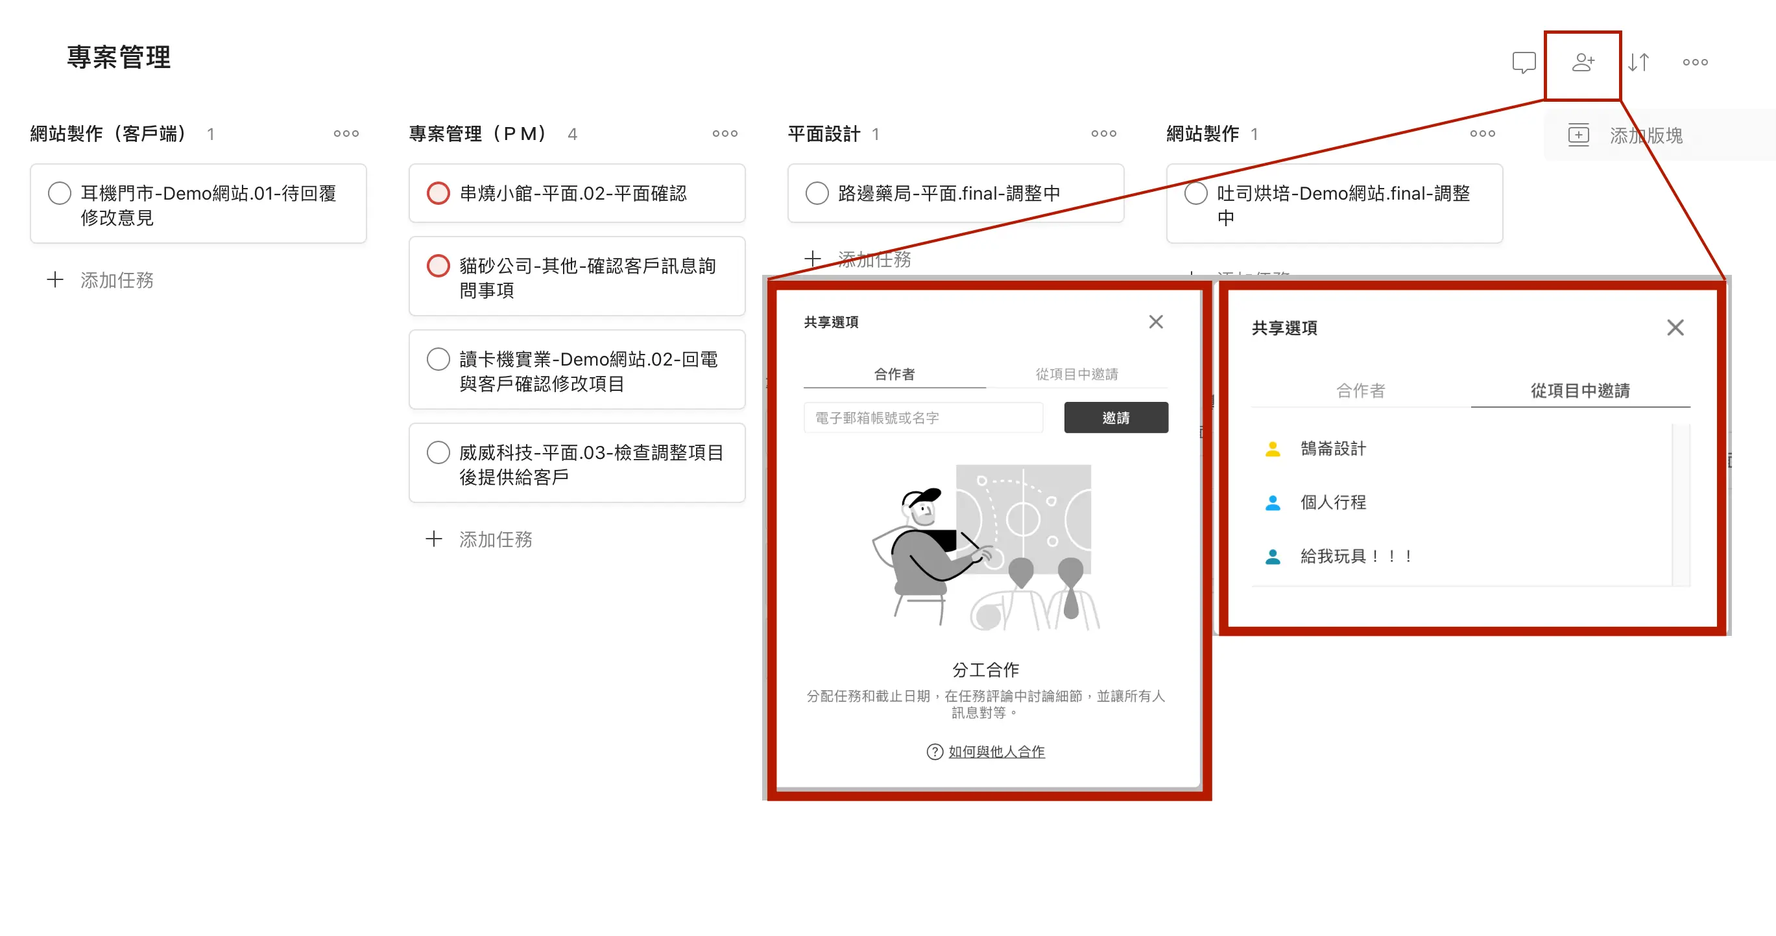Click the blue person icon beside 個人行程
Viewport: 1776px width, 936px height.
pyautogui.click(x=1273, y=503)
